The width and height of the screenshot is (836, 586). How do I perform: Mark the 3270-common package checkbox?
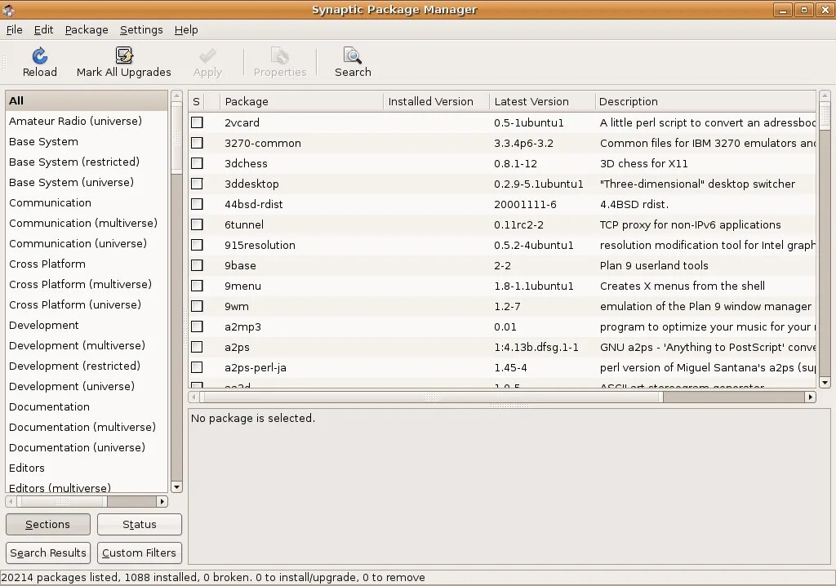(198, 143)
